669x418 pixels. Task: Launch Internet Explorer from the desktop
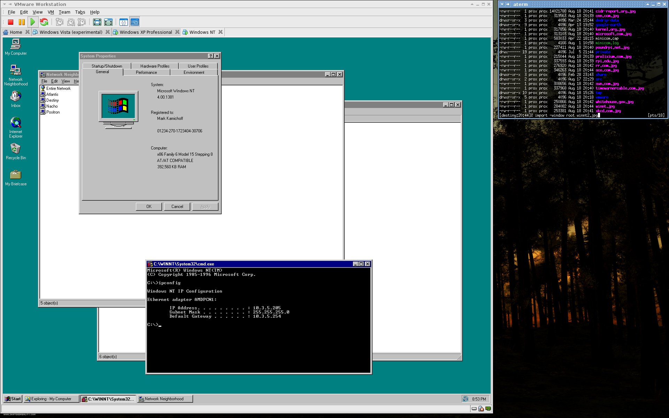pos(16,127)
